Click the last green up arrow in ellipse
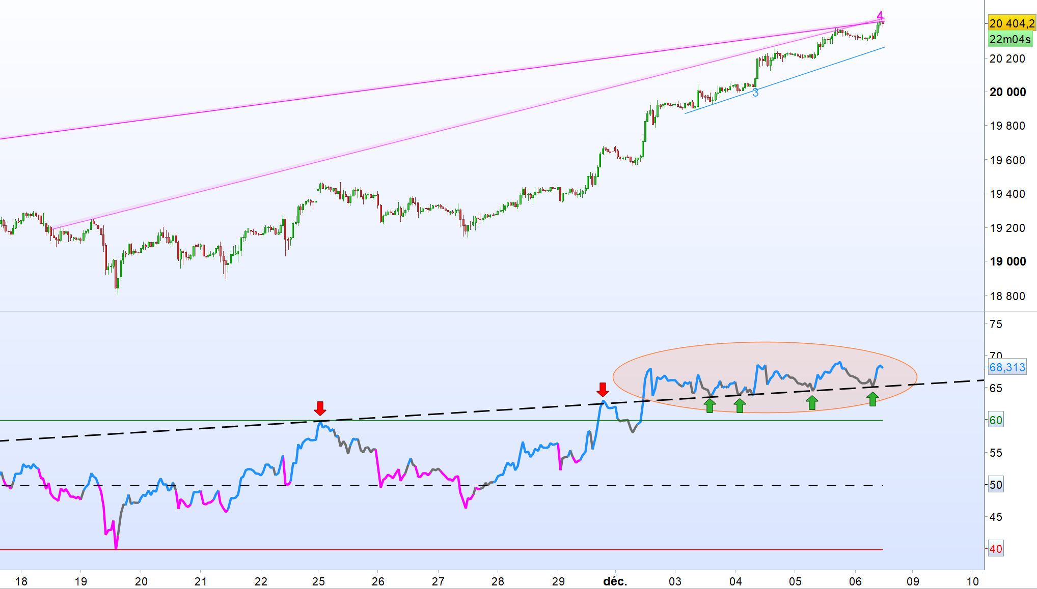 [872, 399]
